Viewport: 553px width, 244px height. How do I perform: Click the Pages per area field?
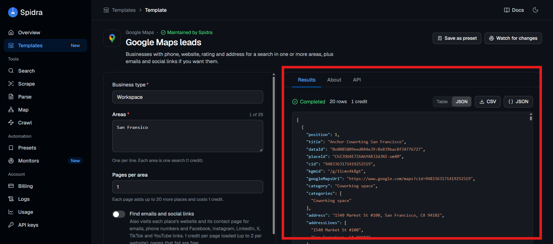click(188, 187)
